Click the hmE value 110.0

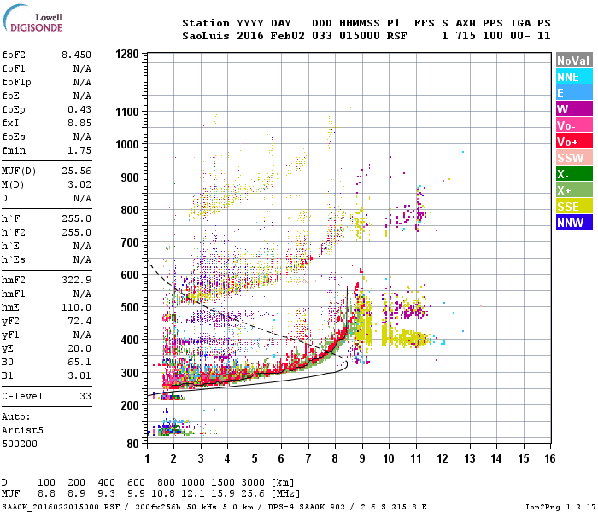coord(76,307)
